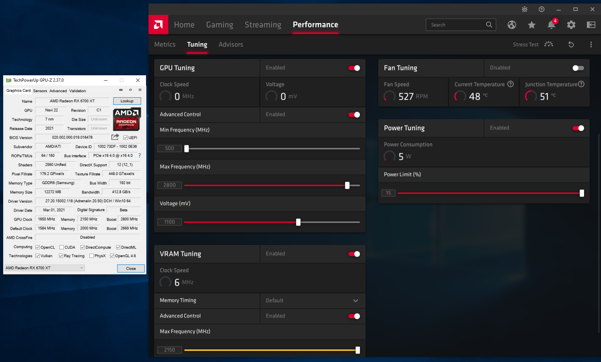Click the Voltage 1100 value box
Image resolution: width=601 pixels, height=362 pixels.
coord(170,222)
